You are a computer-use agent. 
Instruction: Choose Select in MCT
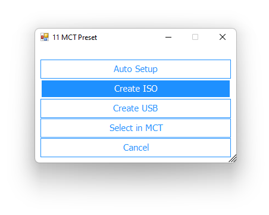[136, 128]
